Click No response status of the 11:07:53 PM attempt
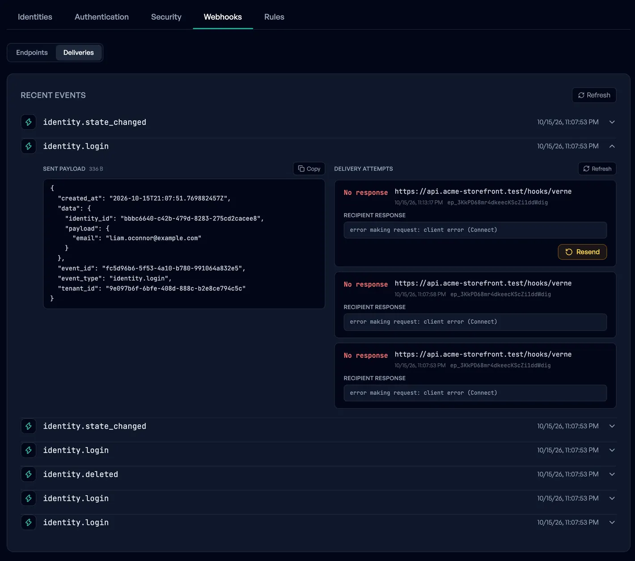This screenshot has width=635, height=561. (366, 355)
